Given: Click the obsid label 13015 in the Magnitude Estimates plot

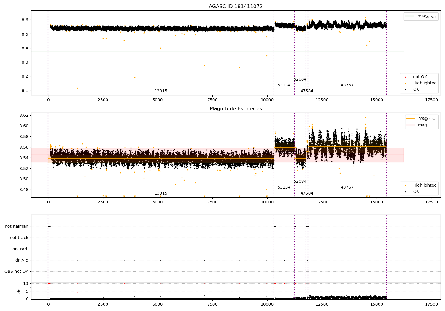Looking at the screenshot, I should (161, 193).
